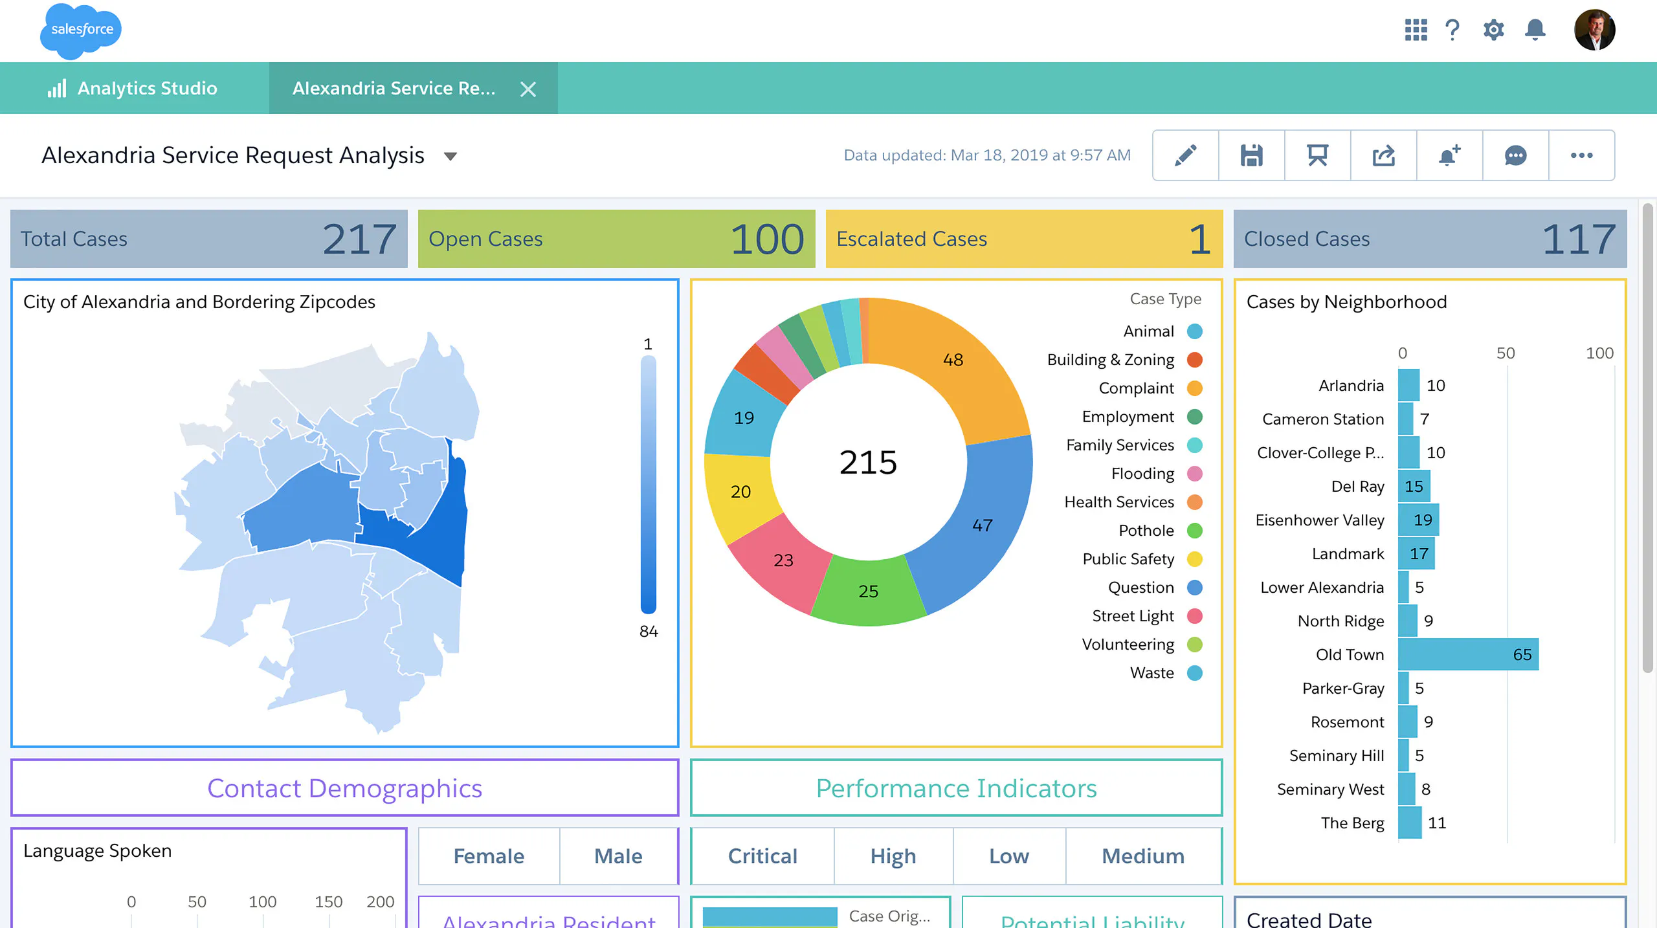This screenshot has width=1657, height=928.
Task: Open presentation mode icon
Action: 1317,155
